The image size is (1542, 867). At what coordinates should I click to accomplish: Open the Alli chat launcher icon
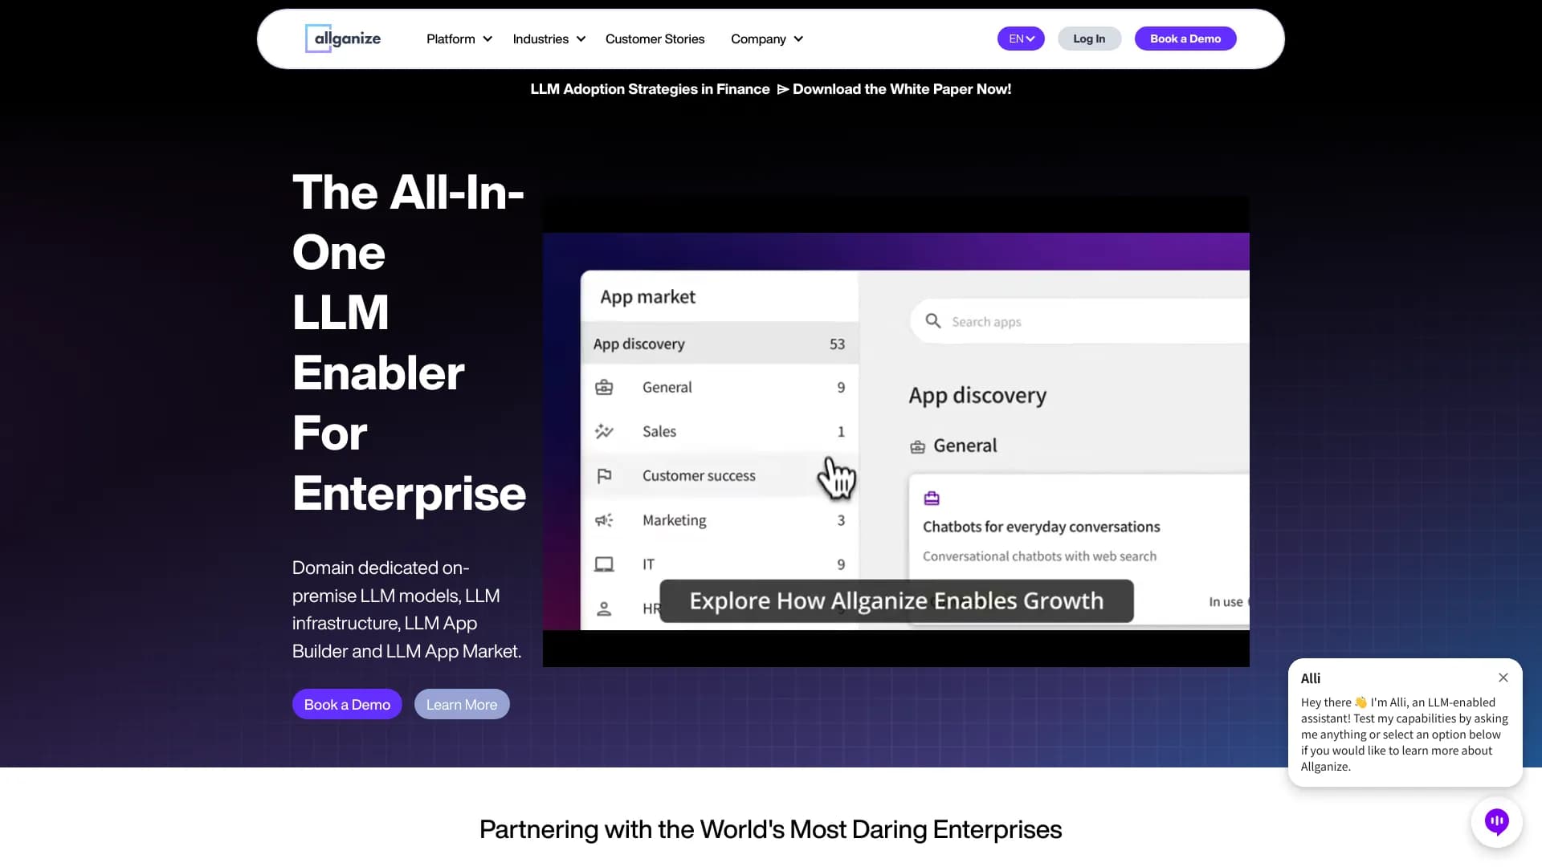tap(1497, 821)
